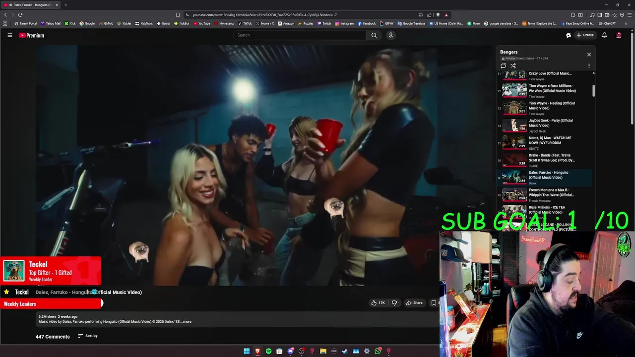Open the ChatGPT bookmark
The image size is (635, 357).
coord(607,23)
